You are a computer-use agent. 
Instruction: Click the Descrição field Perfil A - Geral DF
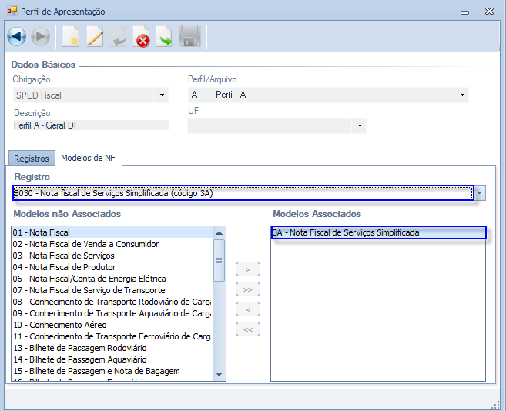[x=90, y=125]
